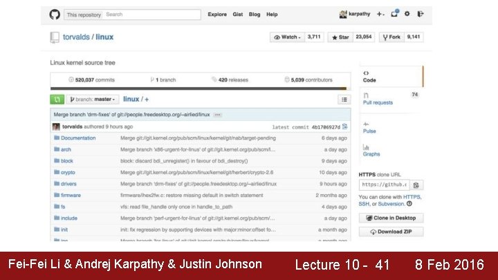View the 23,054 stargazers count
Viewport: 498px width, 280px height.
click(364, 37)
